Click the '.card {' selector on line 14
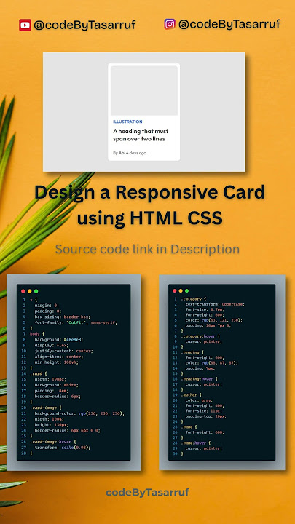Viewport: 295px width, 524px height. [x=39, y=373]
